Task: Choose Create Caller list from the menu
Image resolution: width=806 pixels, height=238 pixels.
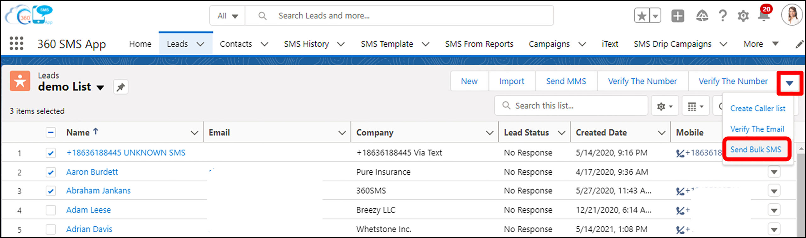Action: 758,109
